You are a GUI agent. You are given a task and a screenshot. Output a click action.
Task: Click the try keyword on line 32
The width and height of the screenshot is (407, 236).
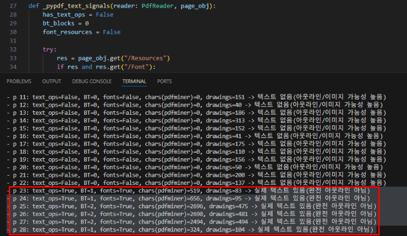pyautogui.click(x=48, y=49)
